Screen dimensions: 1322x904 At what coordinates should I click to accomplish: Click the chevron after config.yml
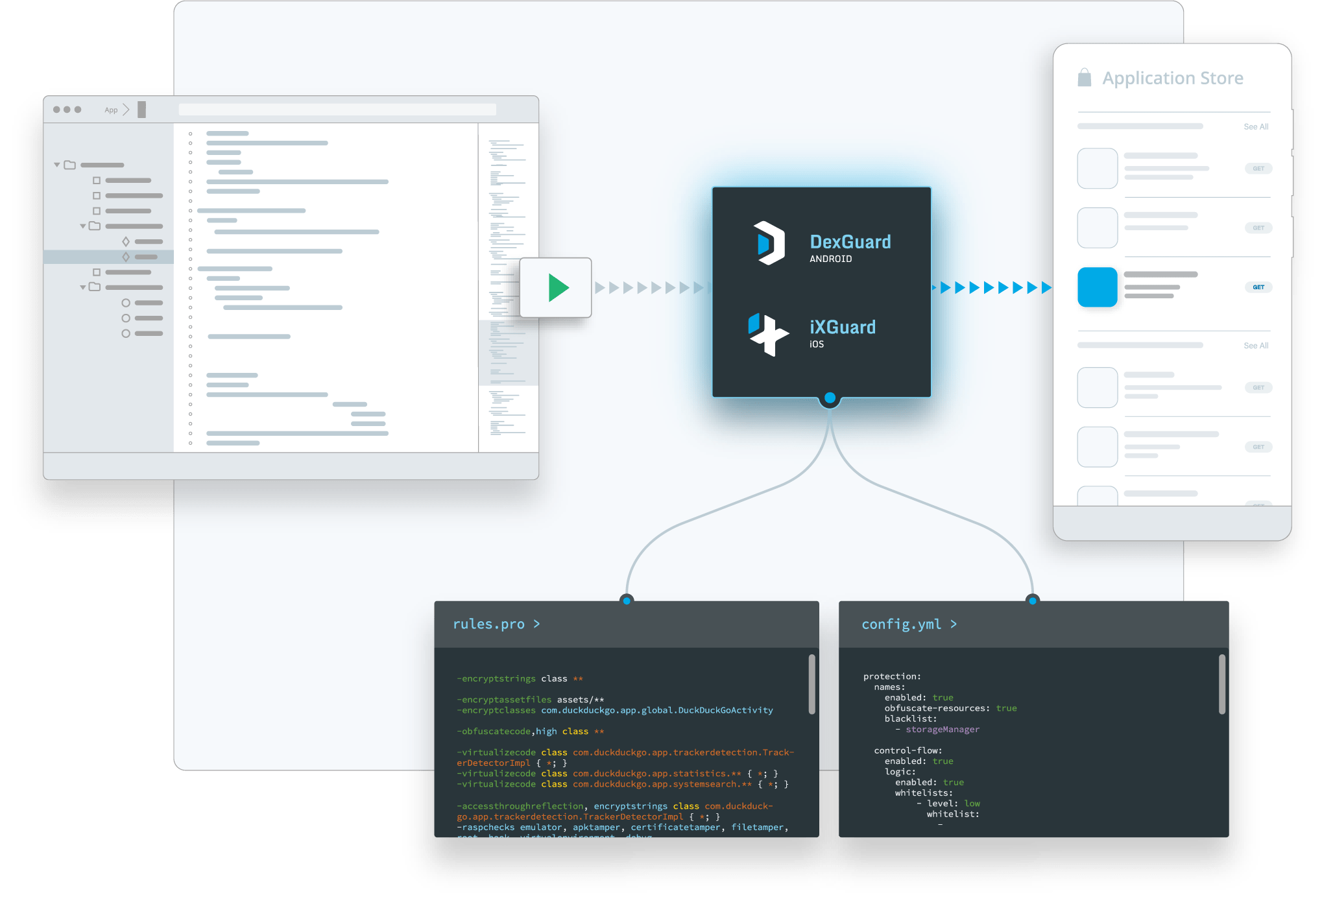(x=953, y=624)
